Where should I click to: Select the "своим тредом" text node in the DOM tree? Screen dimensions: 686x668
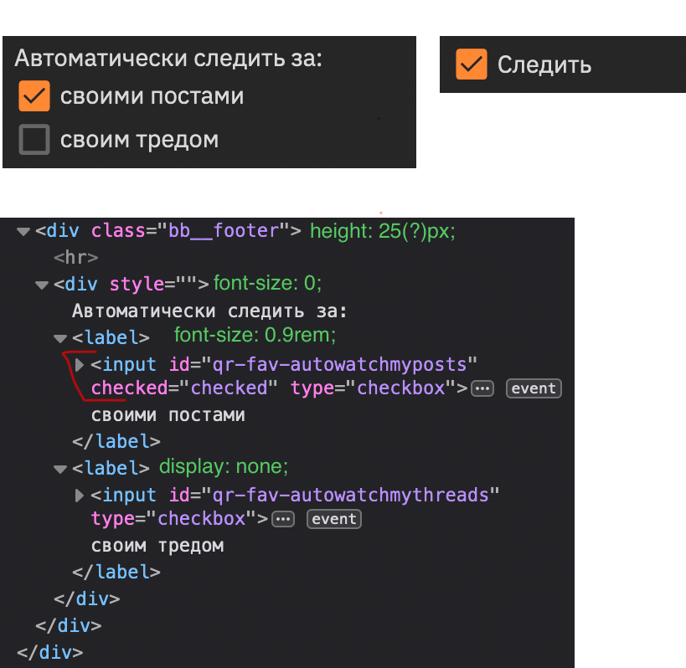click(157, 546)
